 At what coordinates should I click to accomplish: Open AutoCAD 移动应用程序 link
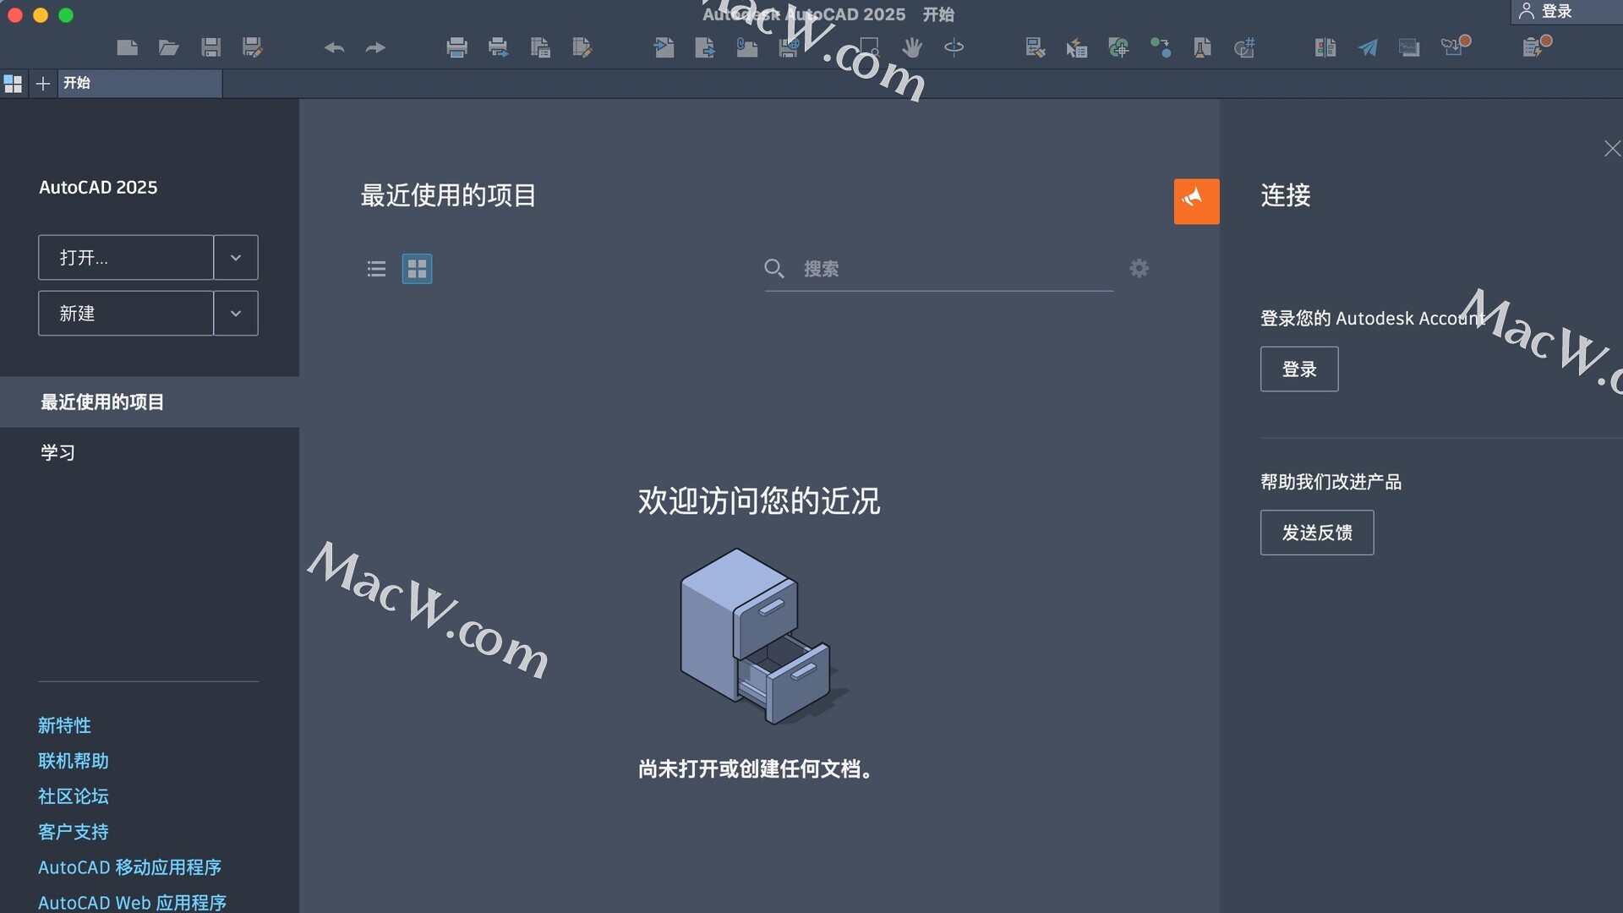(129, 867)
